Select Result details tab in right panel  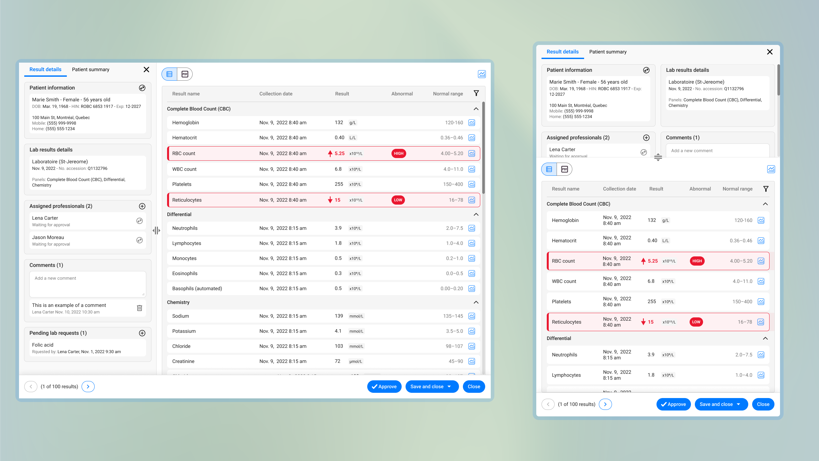(562, 52)
